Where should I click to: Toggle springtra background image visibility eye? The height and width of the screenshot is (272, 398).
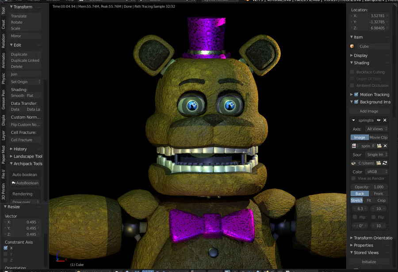pos(379,120)
